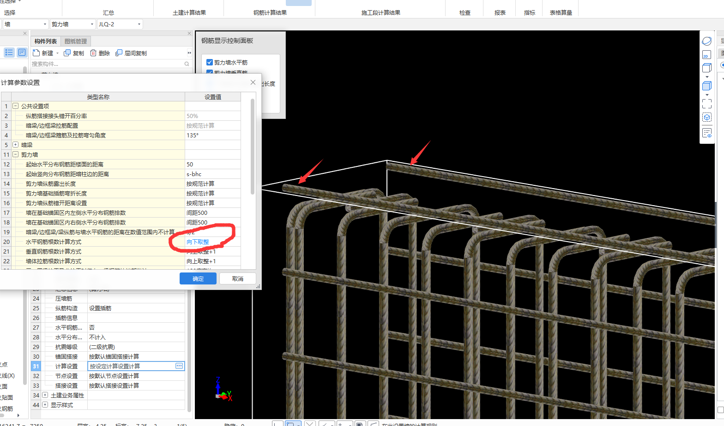Collapse 公共设置项 group

click(15, 106)
